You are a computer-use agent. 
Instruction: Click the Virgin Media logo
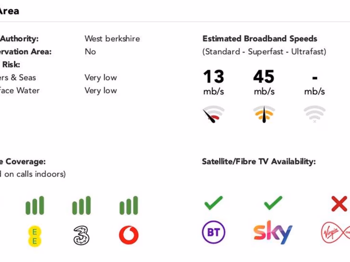[x=335, y=233]
